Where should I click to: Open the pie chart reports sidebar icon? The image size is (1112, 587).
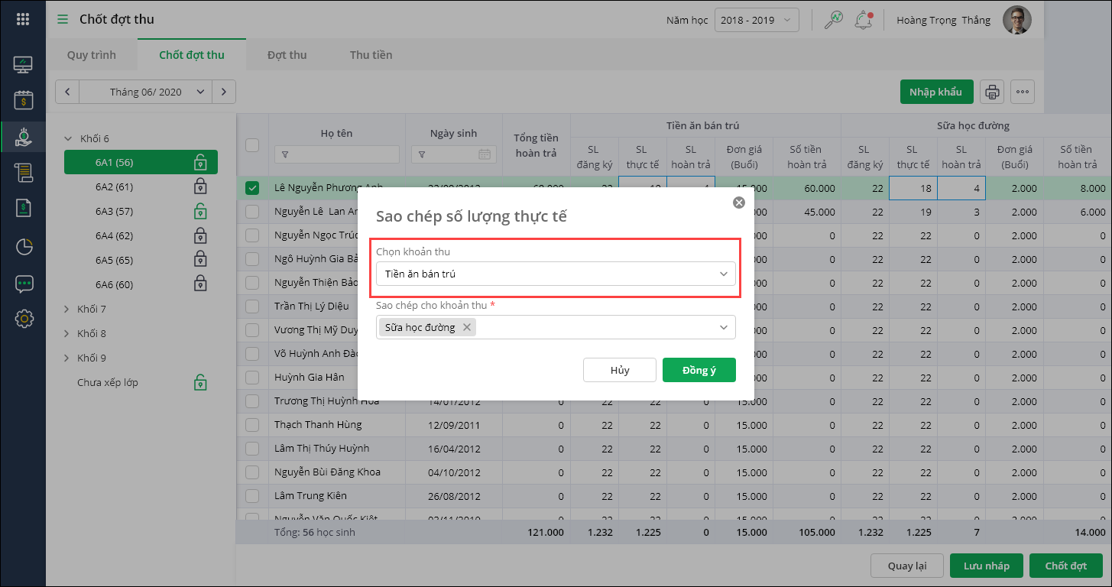24,246
